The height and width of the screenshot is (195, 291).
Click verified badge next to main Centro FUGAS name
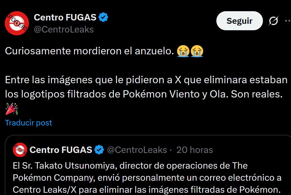[x=104, y=17]
